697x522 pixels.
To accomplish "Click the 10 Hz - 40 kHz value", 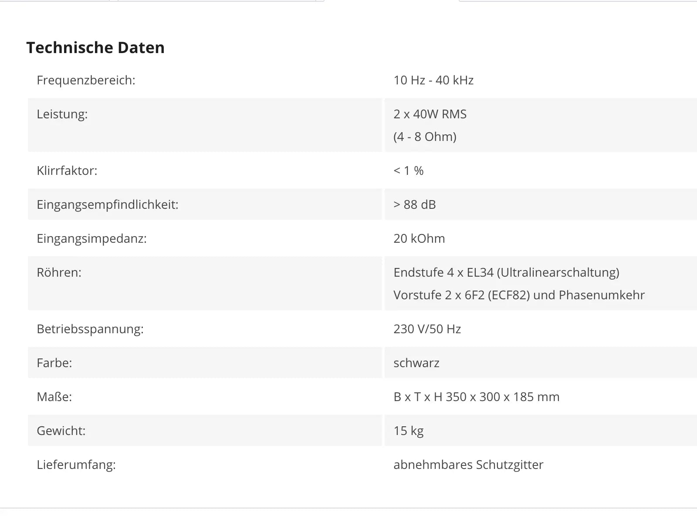I will pos(433,80).
